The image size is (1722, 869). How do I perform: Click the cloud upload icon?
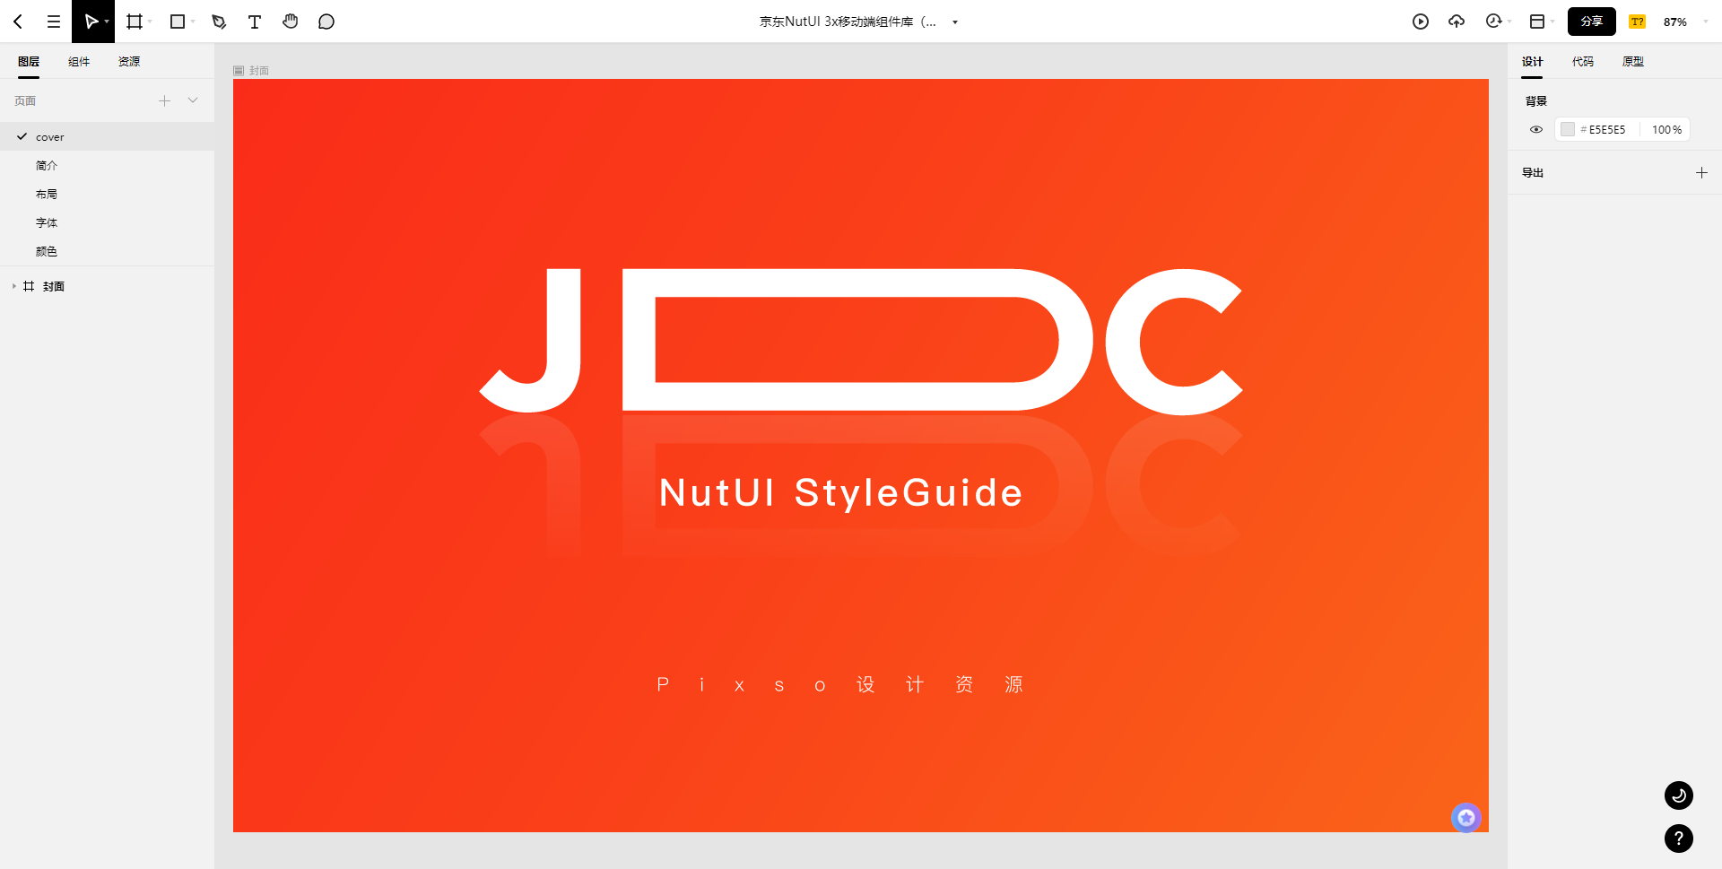pyautogui.click(x=1457, y=22)
